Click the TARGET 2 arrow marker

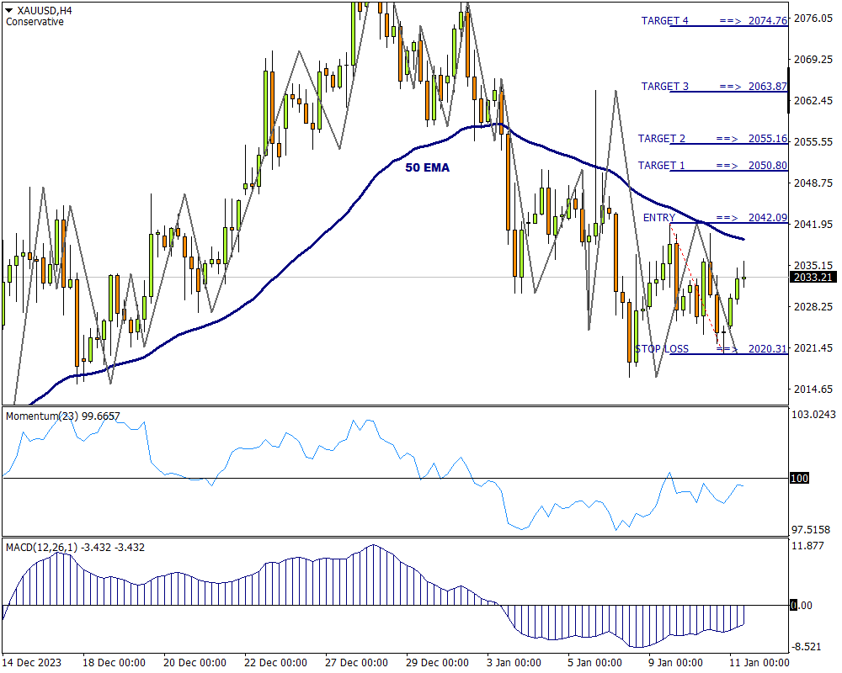(727, 139)
